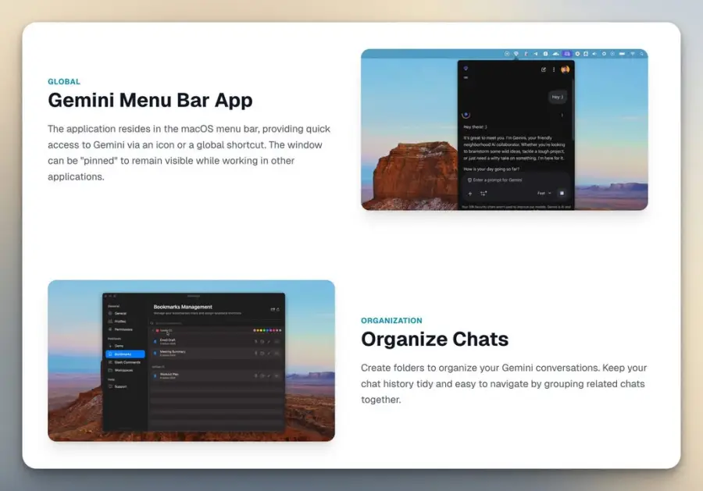Viewport: 703px width, 491px height.
Task: Click the cloud icon in macOS menu bar
Action: (x=555, y=54)
